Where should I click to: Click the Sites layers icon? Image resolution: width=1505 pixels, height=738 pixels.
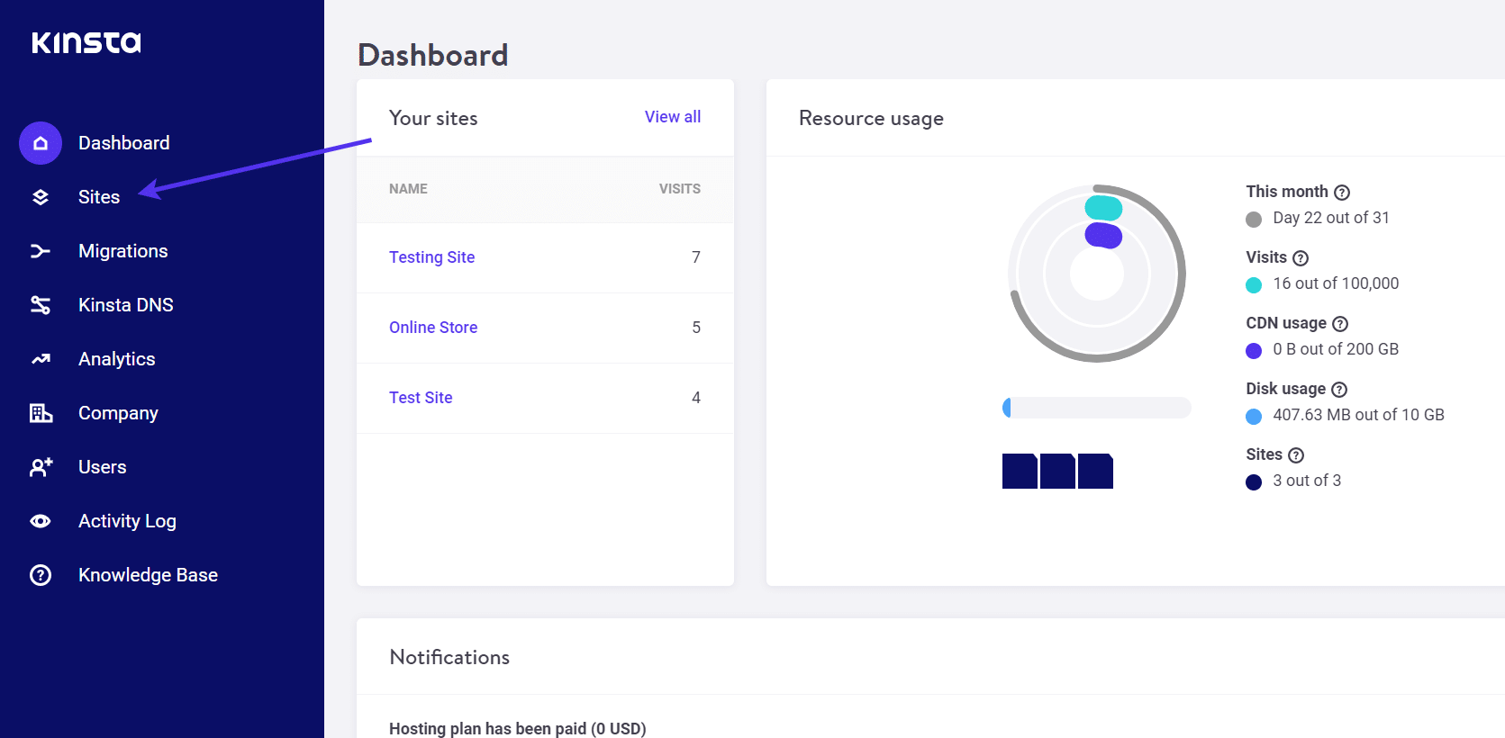(41, 197)
